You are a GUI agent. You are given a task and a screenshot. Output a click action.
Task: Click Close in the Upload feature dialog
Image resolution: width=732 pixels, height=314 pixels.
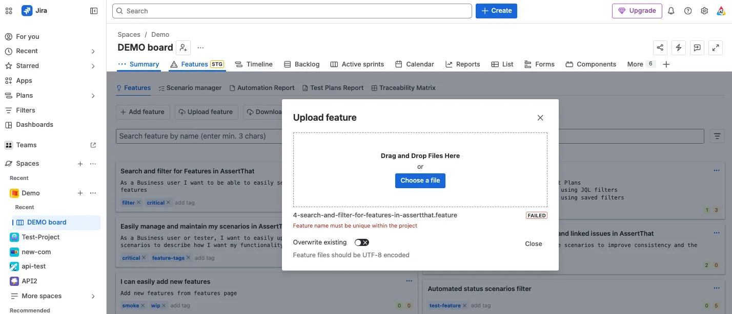(534, 244)
